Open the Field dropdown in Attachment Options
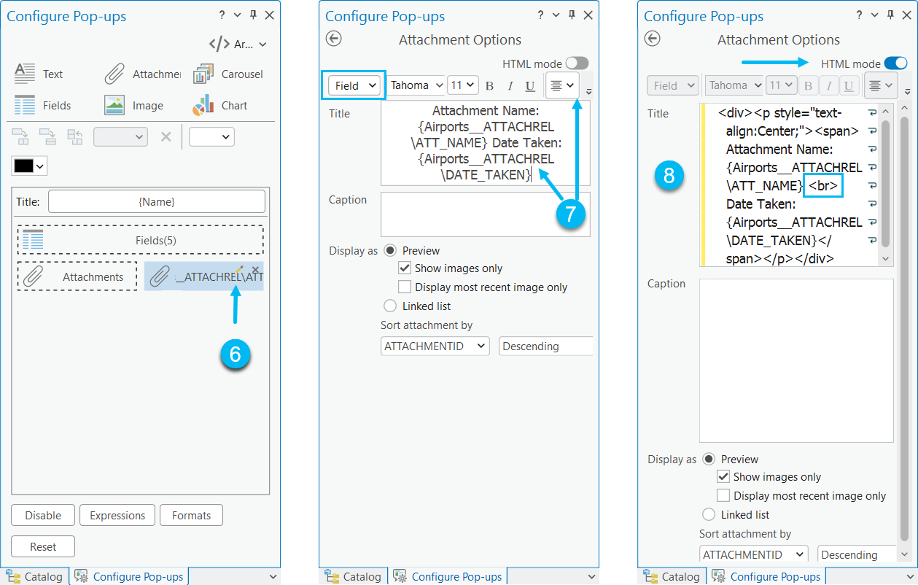The height and width of the screenshot is (585, 918). (x=353, y=85)
